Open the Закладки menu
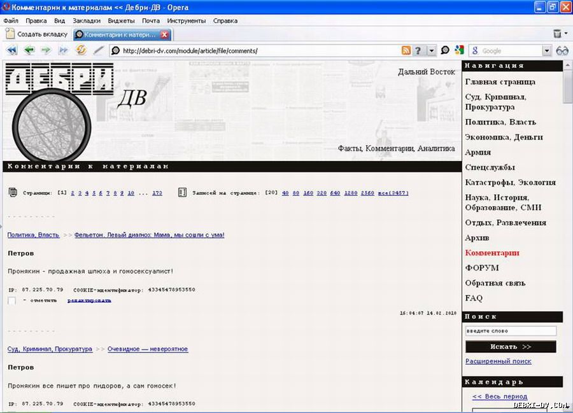Viewport: 573px width, 413px height. pos(87,20)
